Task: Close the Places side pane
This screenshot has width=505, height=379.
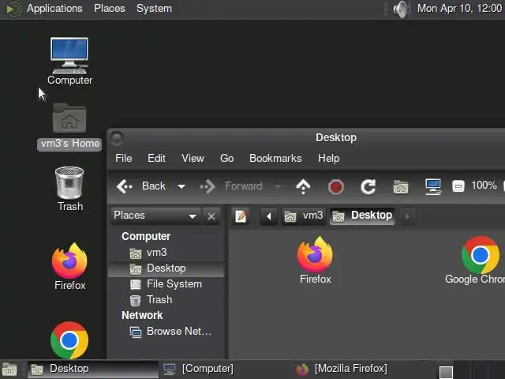Action: (211, 216)
